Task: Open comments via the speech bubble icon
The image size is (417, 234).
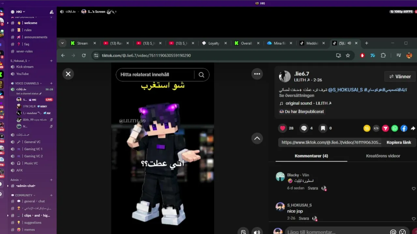Action: (304, 128)
